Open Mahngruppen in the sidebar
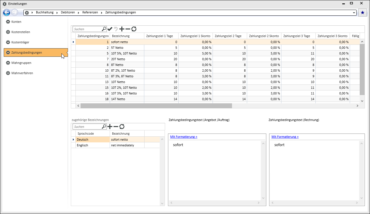 tap(21, 63)
